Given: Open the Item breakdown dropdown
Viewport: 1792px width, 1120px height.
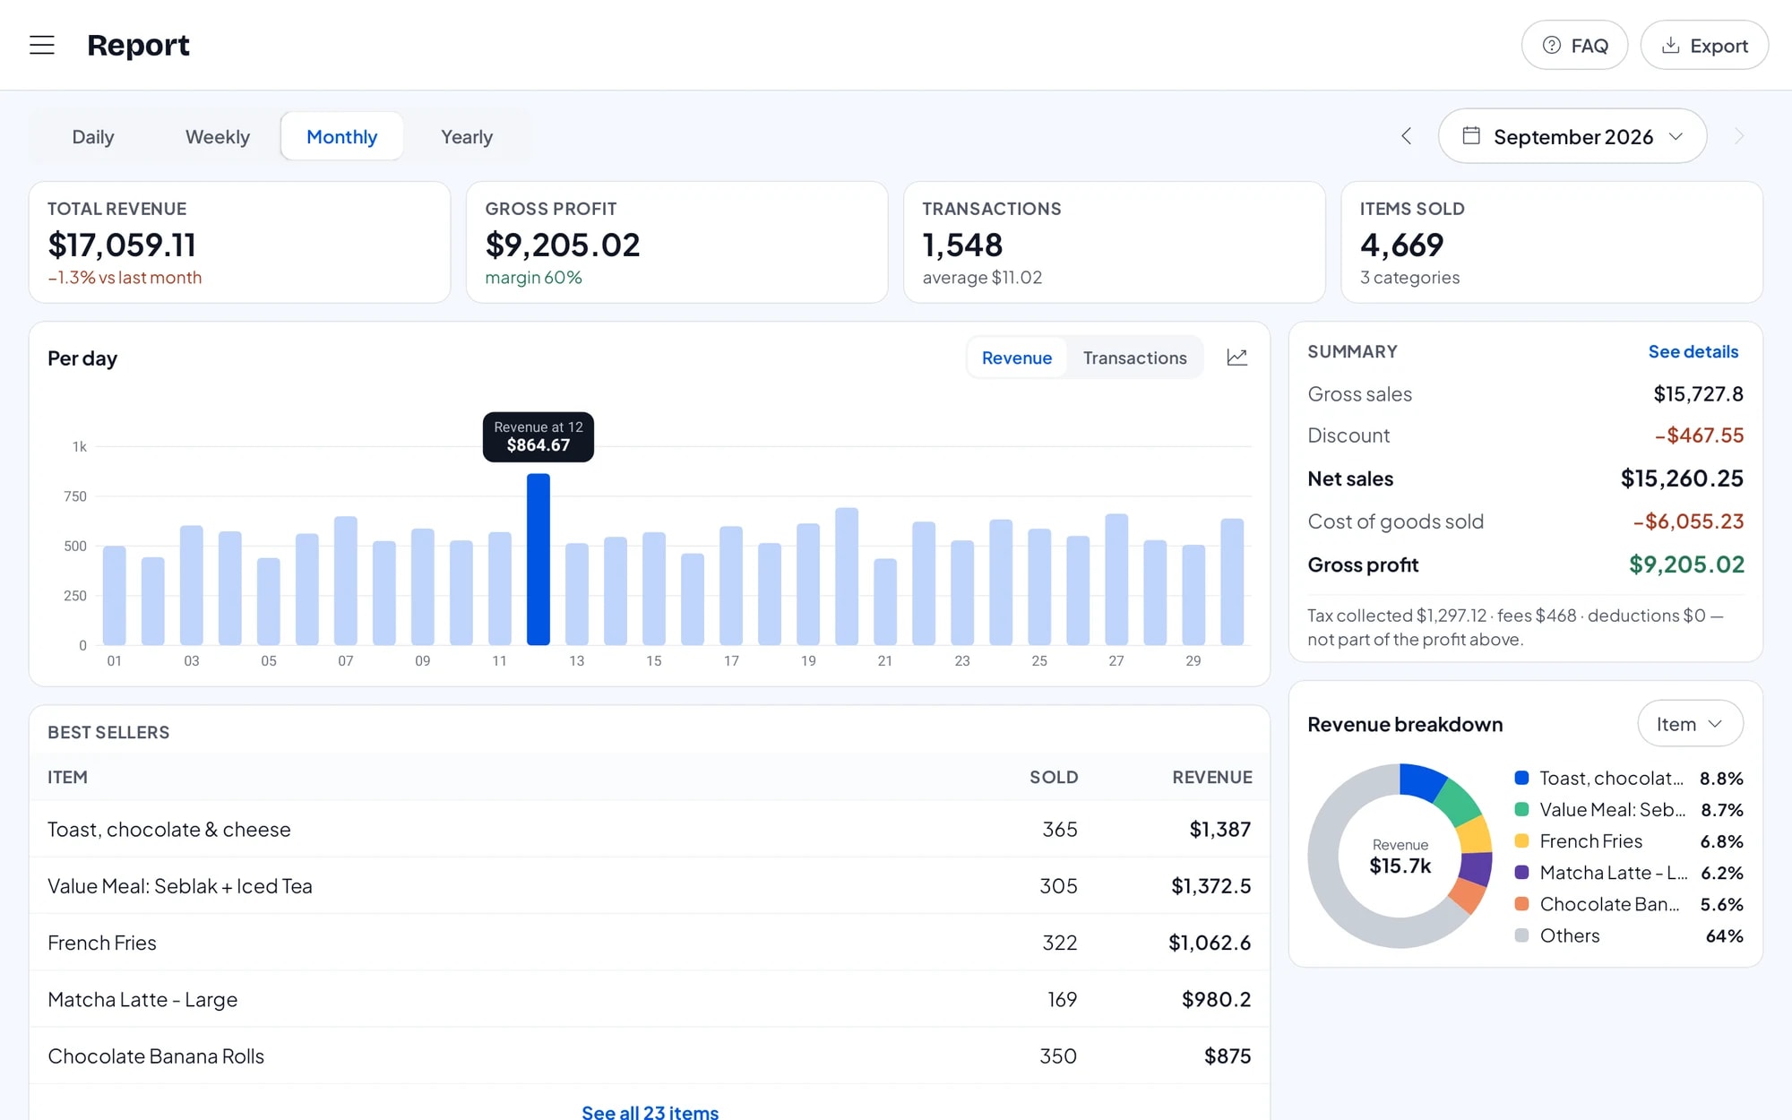Looking at the screenshot, I should (1690, 724).
